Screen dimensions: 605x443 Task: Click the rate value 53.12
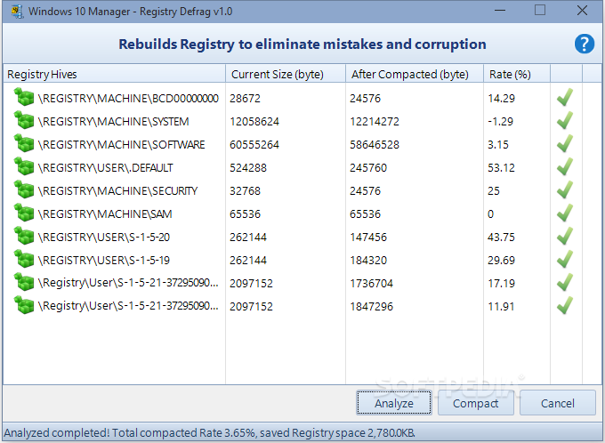[x=501, y=168]
